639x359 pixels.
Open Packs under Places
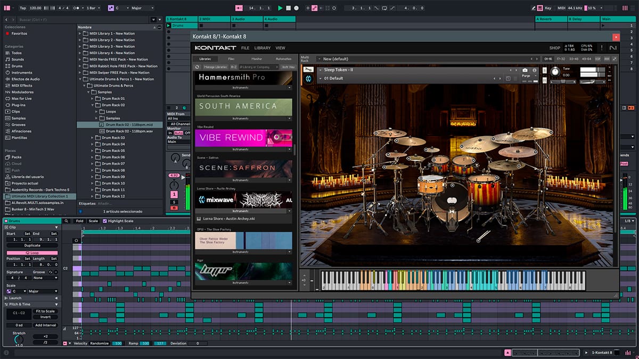pyautogui.click(x=17, y=157)
